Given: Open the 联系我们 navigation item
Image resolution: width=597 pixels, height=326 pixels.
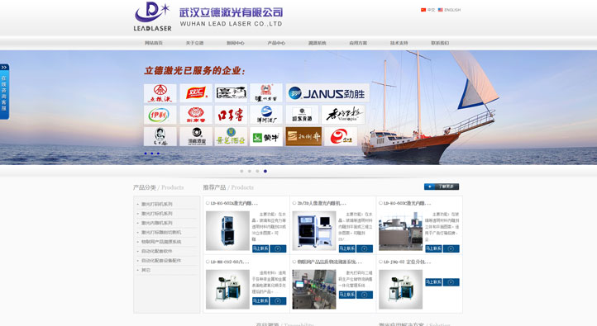Looking at the screenshot, I should [x=440, y=43].
